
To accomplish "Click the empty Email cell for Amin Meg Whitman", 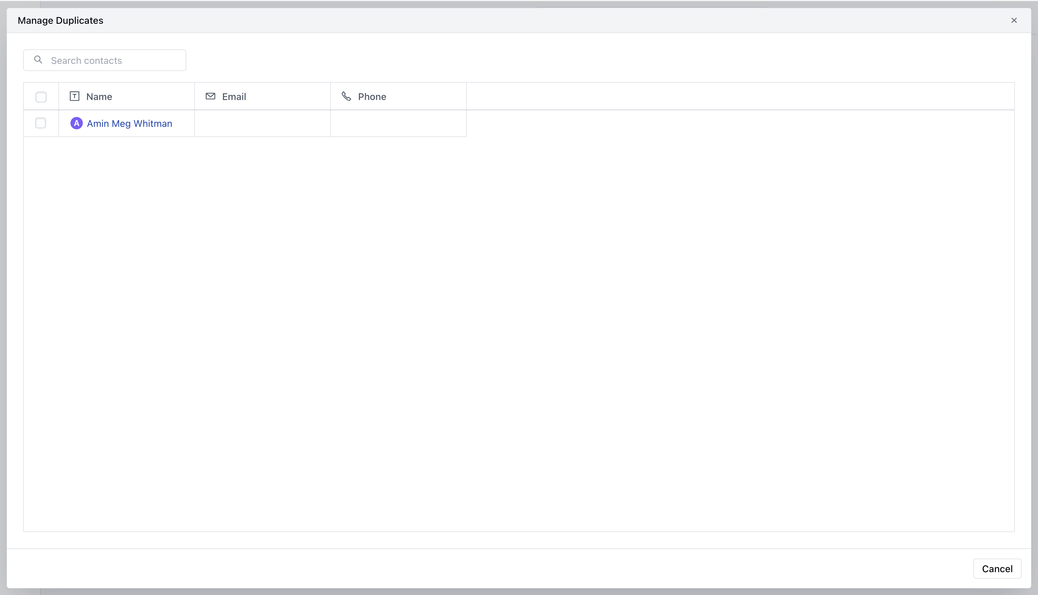I will tap(262, 123).
